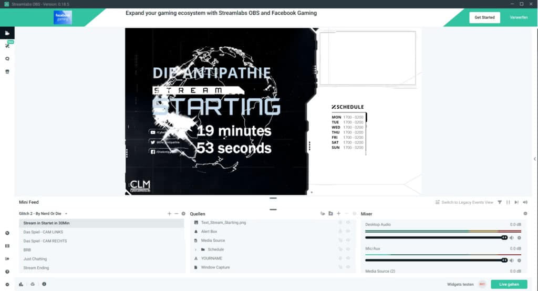Open the App Store icon in sidebar

click(x=7, y=71)
